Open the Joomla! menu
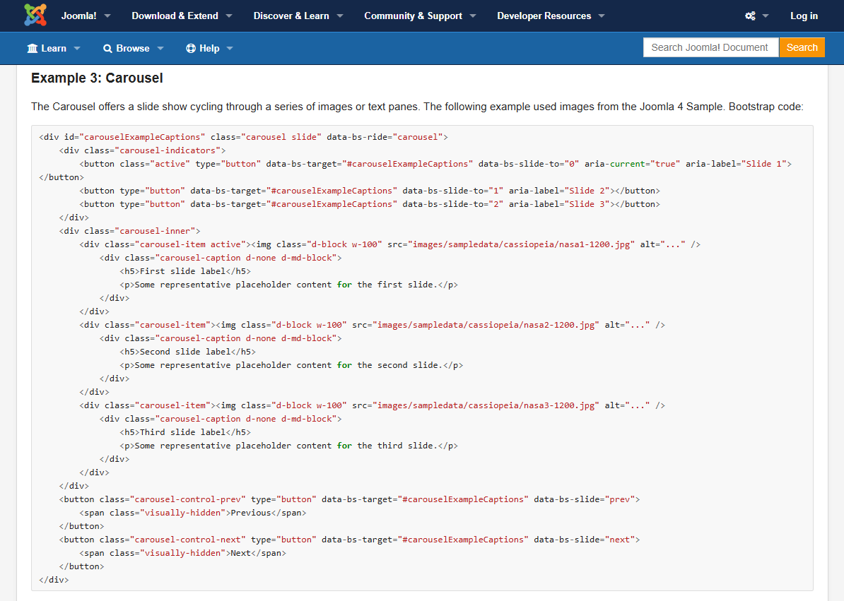Viewport: 844px width, 601px height. (86, 16)
